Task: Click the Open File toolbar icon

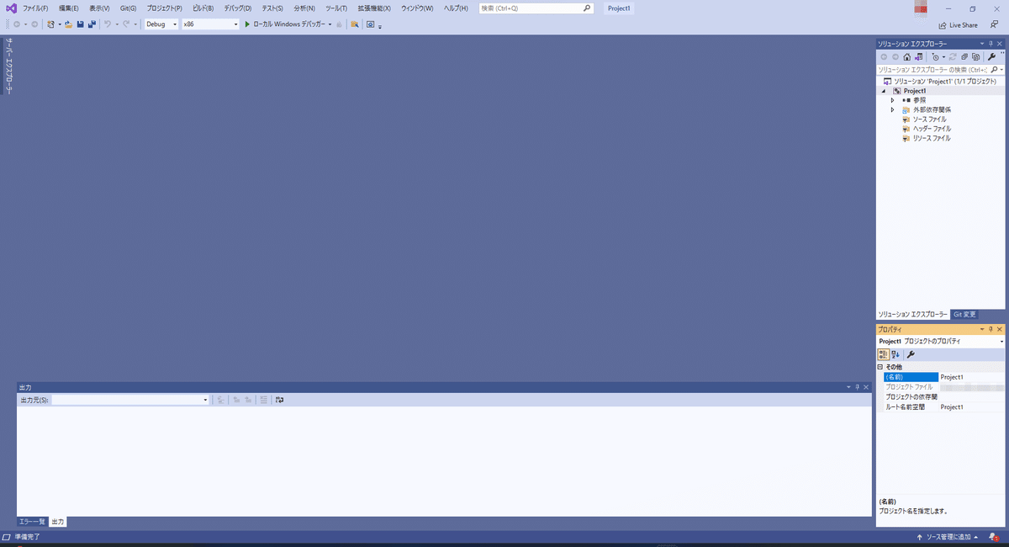Action: pos(66,24)
